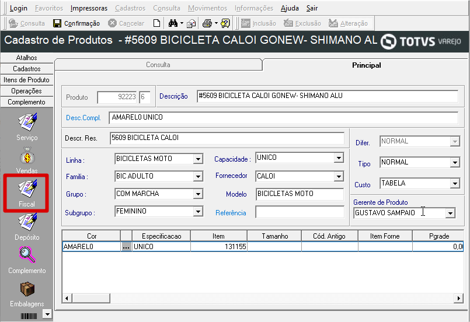Viewport: 470px width, 322px height.
Task: Click the ellipsis button in Cor cell
Action: (x=126, y=247)
